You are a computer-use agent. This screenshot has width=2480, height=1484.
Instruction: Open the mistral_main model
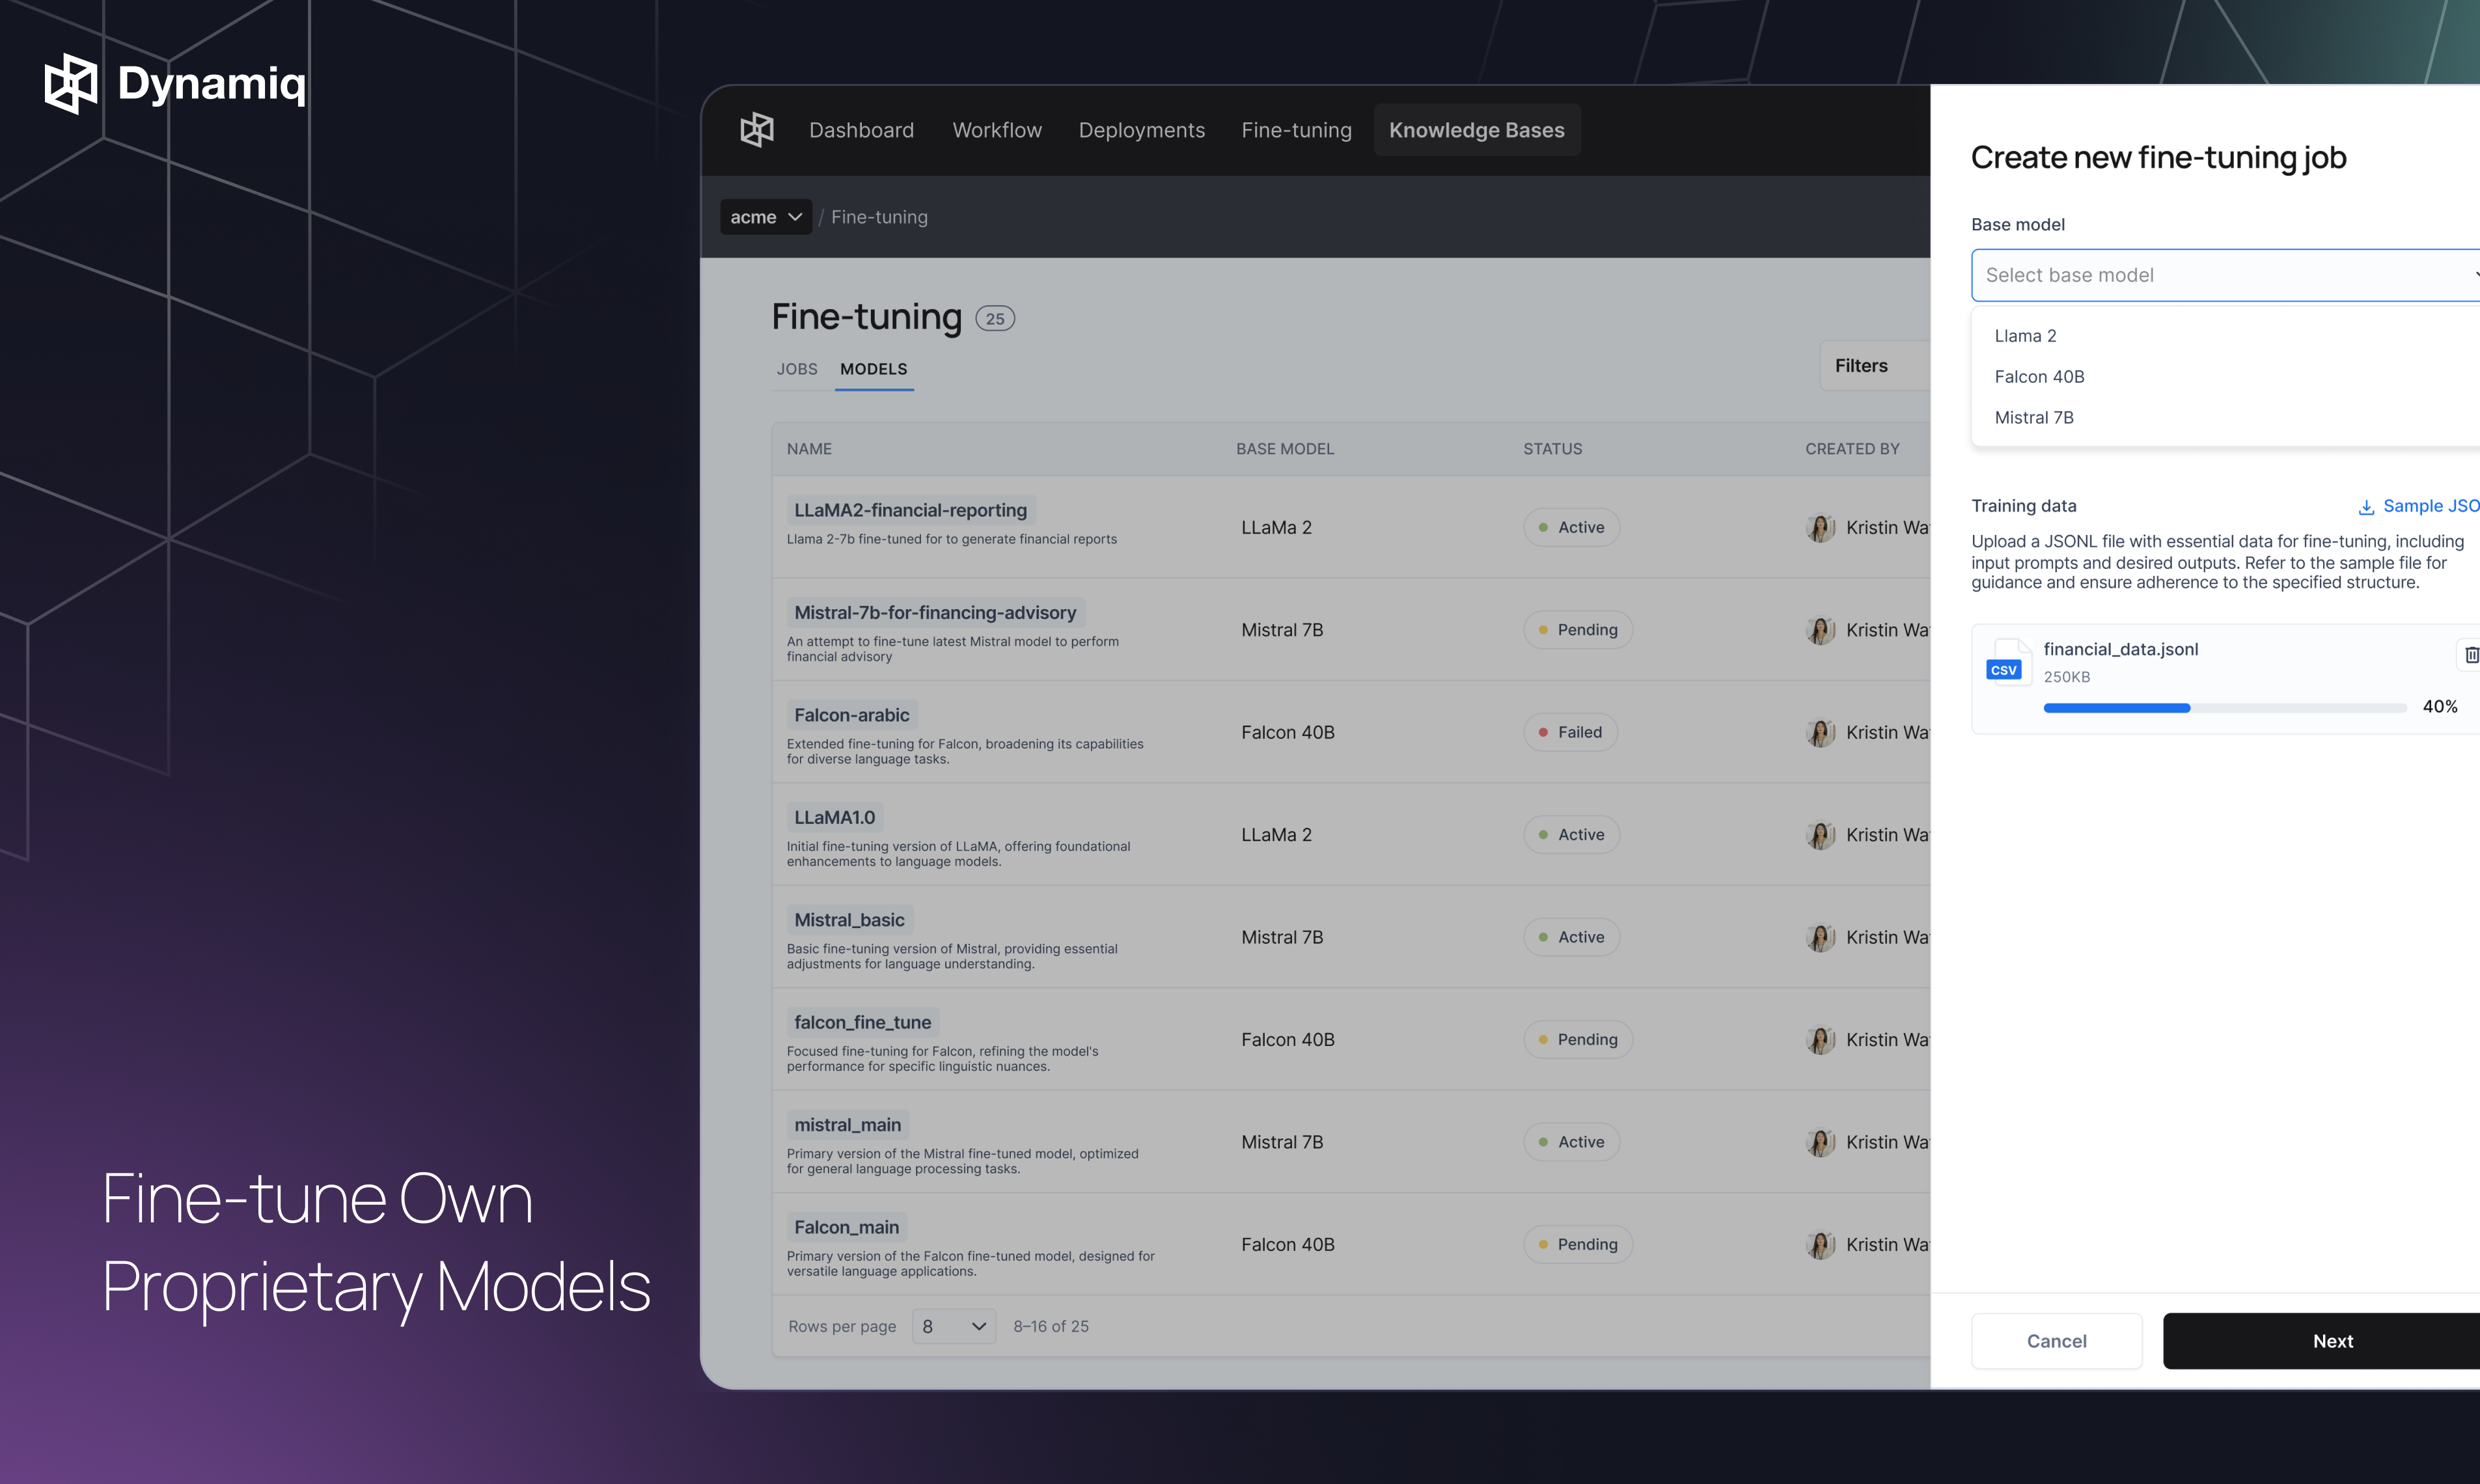(x=847, y=1125)
